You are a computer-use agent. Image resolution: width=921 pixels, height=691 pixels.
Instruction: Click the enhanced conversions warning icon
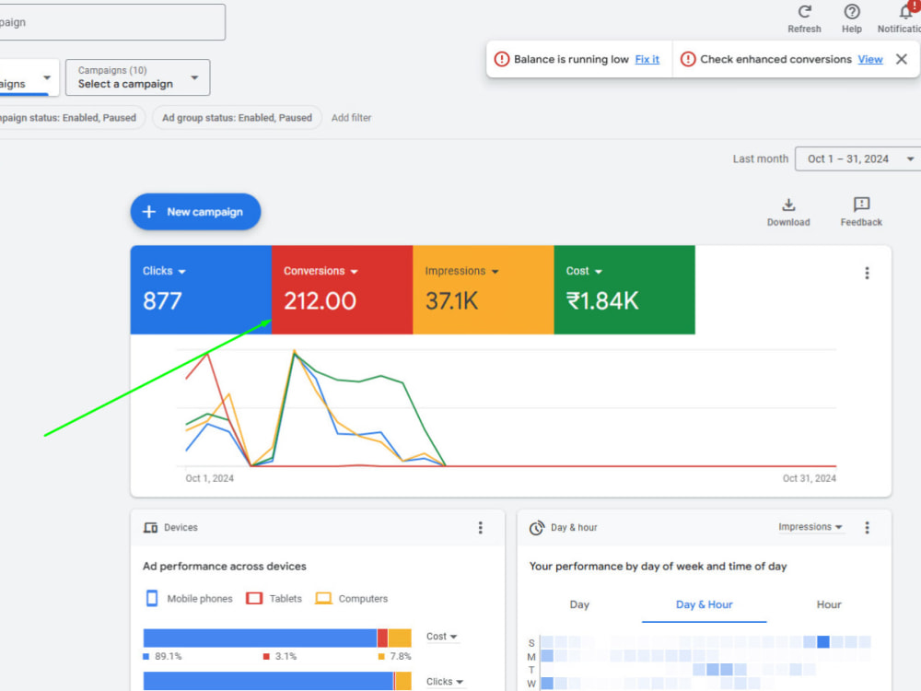(x=688, y=59)
